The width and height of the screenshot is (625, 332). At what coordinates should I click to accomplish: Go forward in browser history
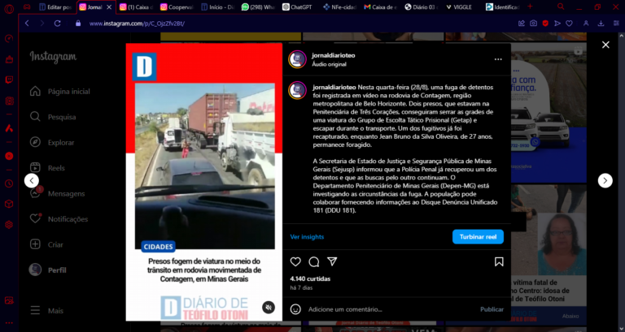(x=42, y=24)
